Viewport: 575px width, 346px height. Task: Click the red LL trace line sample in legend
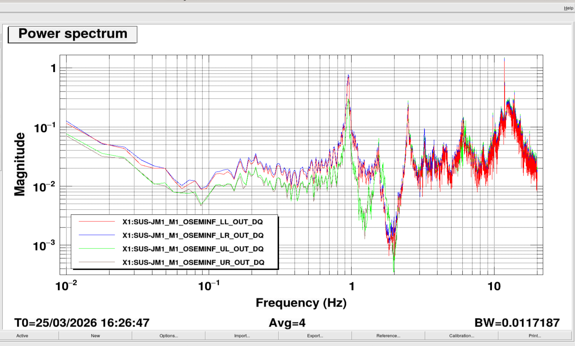(x=97, y=221)
